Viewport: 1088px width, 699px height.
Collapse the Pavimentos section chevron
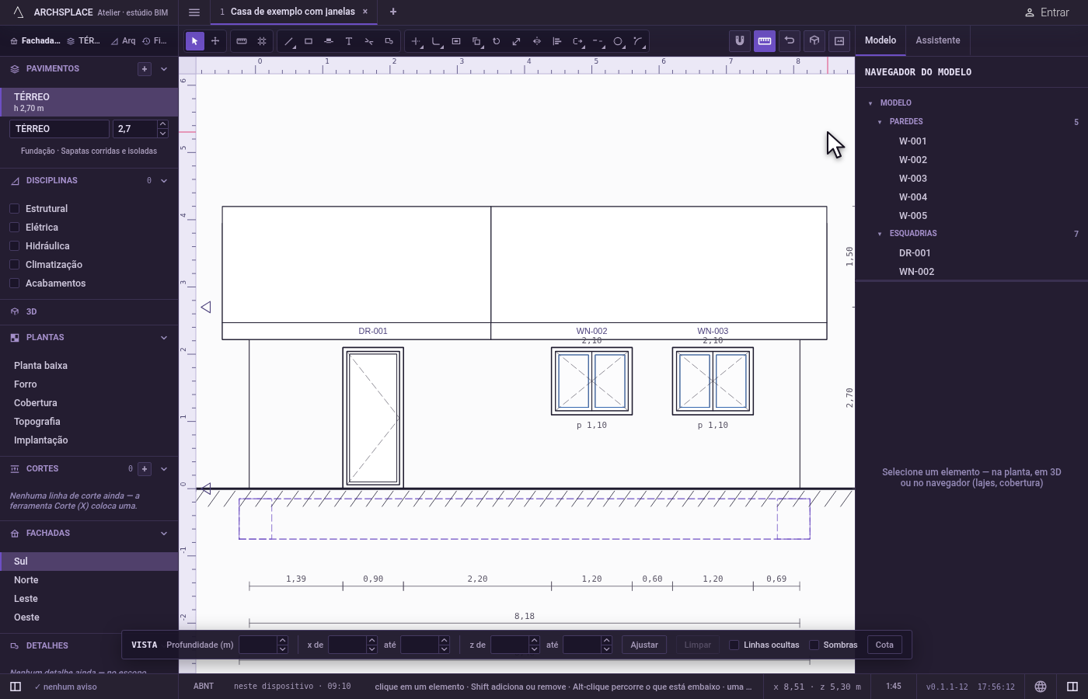164,69
